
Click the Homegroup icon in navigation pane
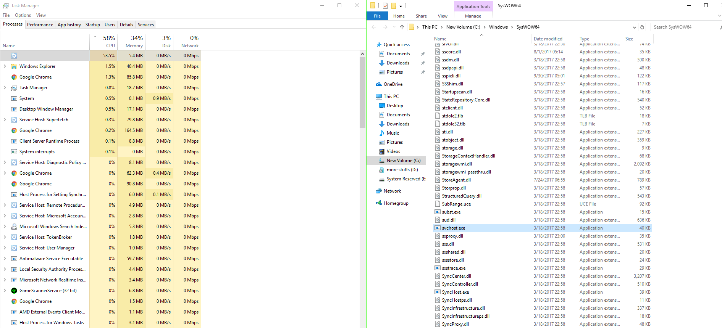(x=379, y=203)
